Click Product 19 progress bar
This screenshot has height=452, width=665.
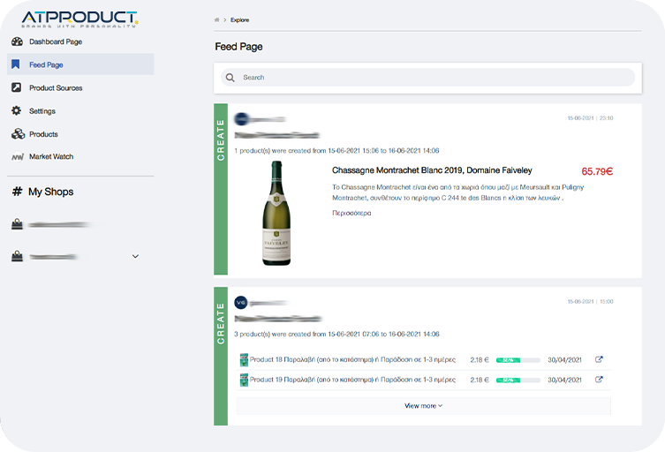coord(518,380)
